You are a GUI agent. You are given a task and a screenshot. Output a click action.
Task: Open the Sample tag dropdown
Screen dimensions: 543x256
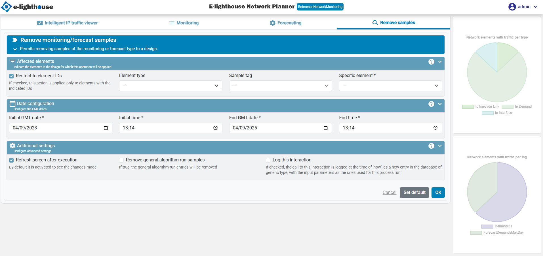tap(280, 86)
